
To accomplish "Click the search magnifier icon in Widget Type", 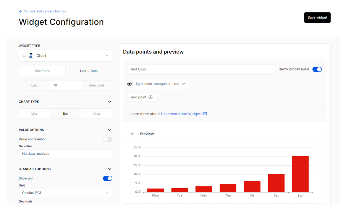I will [x=24, y=55].
